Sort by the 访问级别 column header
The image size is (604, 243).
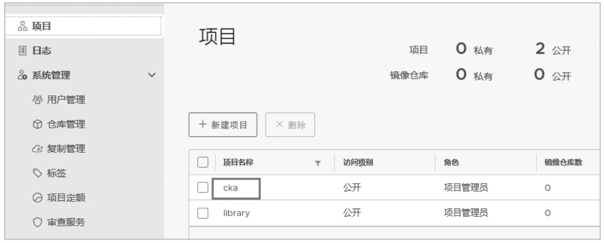point(358,162)
